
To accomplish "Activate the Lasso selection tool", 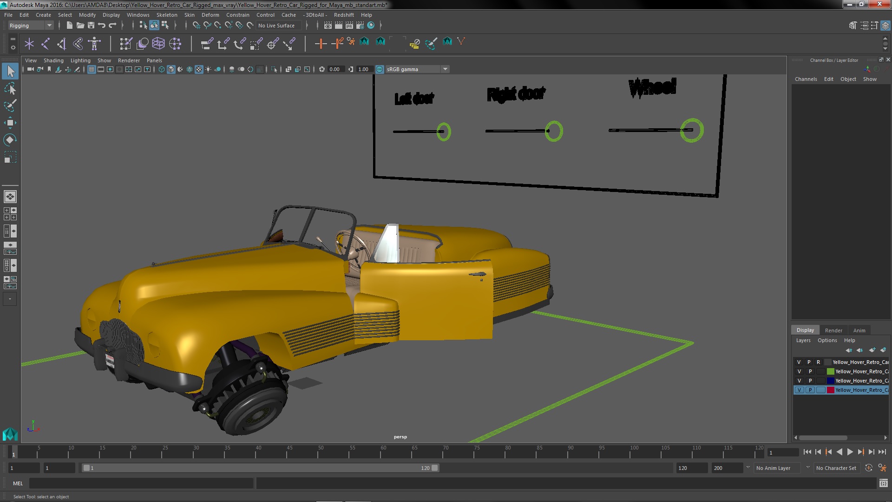I will tap(10, 88).
